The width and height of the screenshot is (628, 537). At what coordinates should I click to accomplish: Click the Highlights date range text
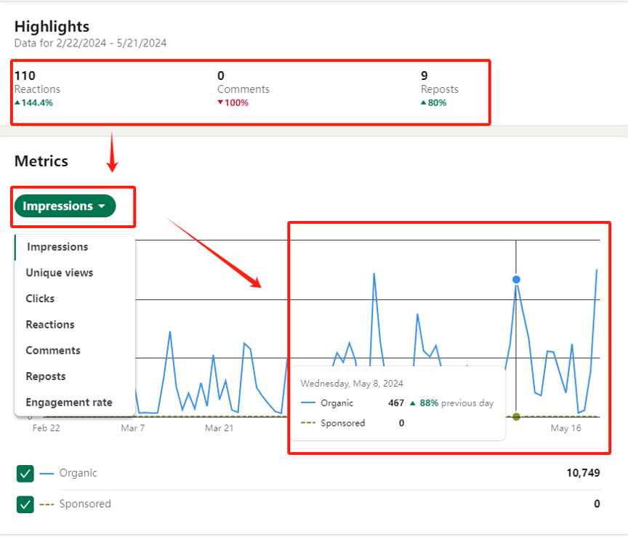coord(91,44)
